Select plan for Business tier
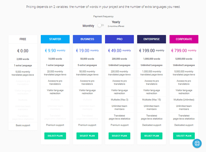Image resolution: width=206 pixels, height=152 pixels. tap(87, 136)
